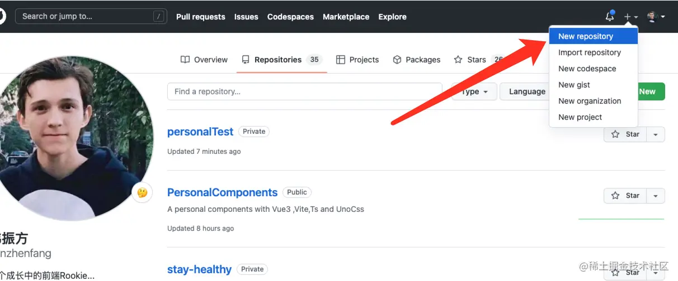Click the Public badge on PersonalComponents
The image size is (678, 281).
click(x=297, y=192)
